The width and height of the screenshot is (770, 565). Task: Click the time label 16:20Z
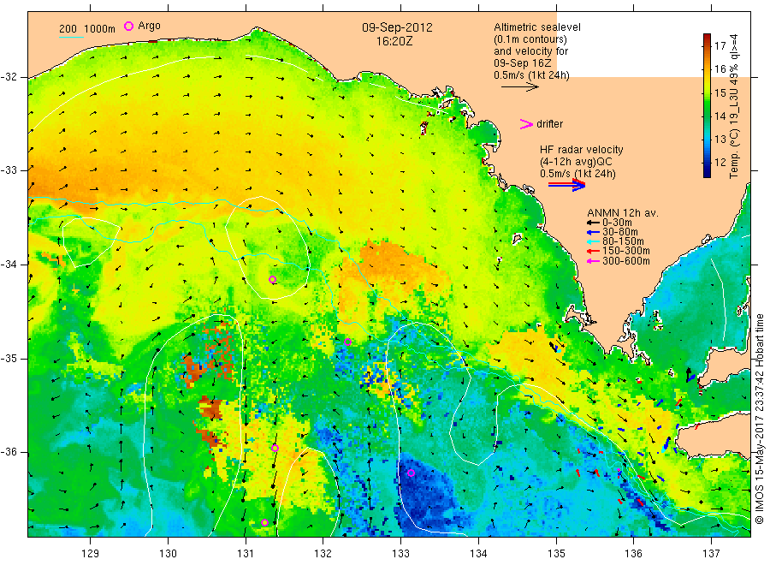[x=394, y=42]
